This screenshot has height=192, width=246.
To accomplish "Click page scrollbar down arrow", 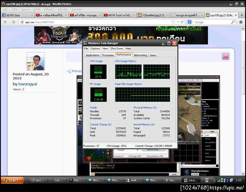I will pyautogui.click(x=243, y=174).
